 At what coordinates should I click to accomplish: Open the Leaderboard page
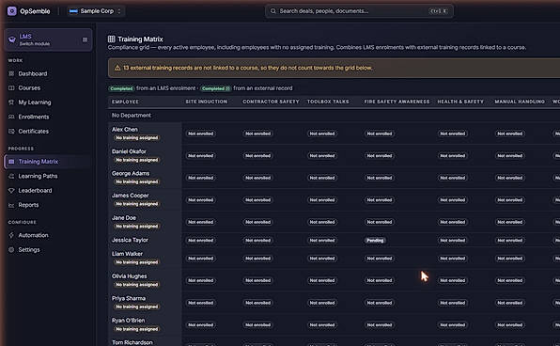click(x=48, y=191)
